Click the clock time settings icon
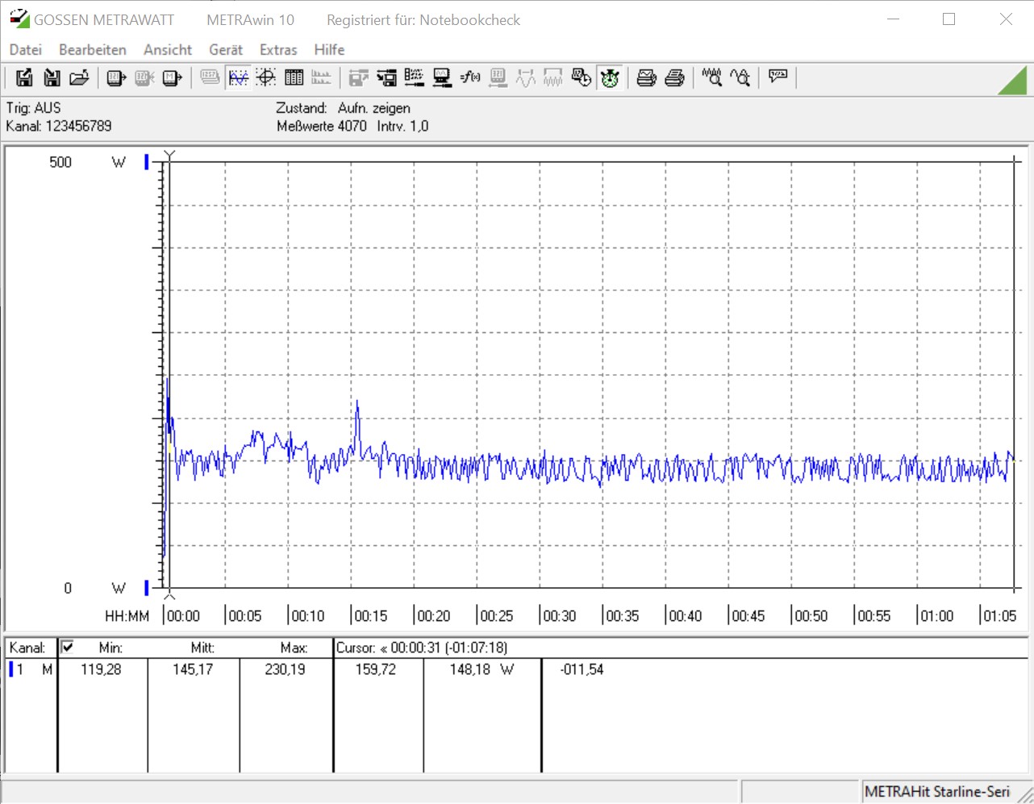Screen dimensions: 1034x804 pyautogui.click(x=581, y=77)
